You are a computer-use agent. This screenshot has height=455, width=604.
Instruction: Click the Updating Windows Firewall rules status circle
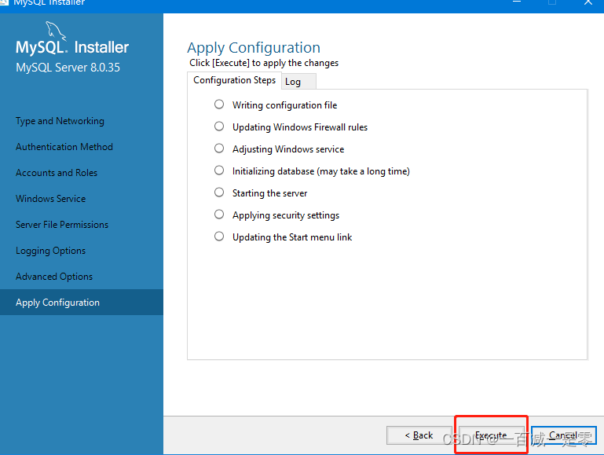tap(219, 127)
